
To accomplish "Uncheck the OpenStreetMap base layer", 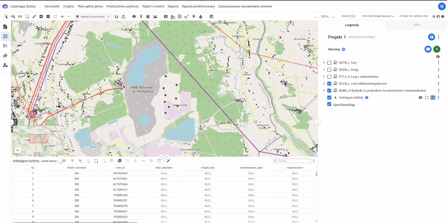I will coord(329,104).
